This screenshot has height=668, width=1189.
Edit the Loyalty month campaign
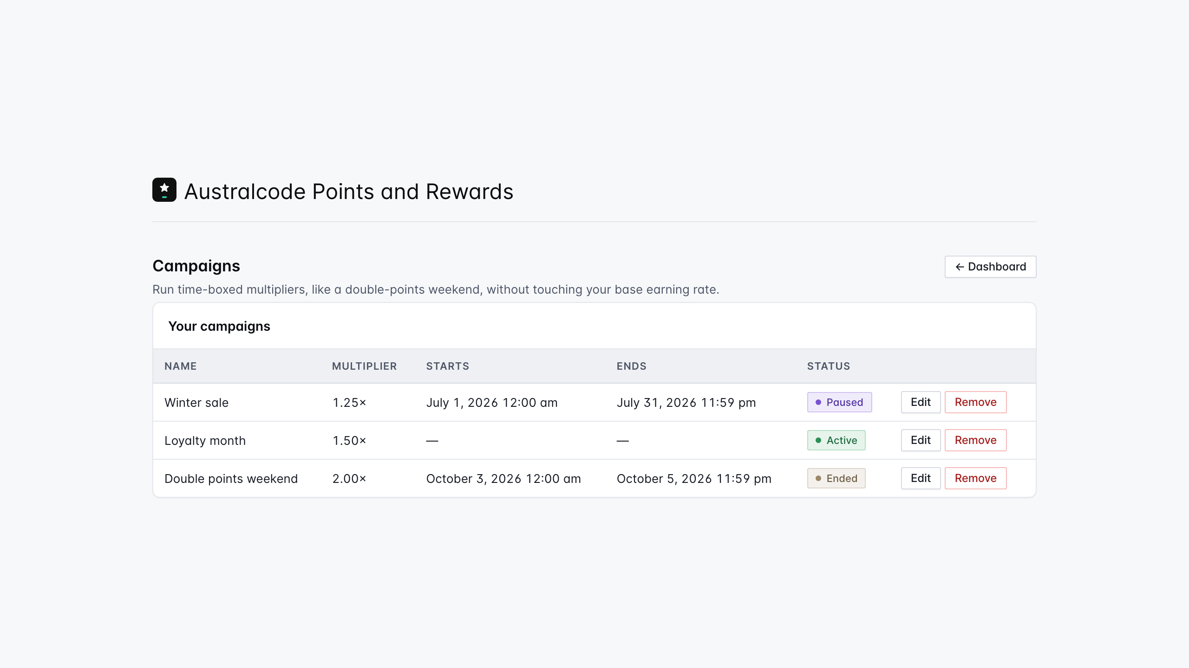pyautogui.click(x=921, y=440)
